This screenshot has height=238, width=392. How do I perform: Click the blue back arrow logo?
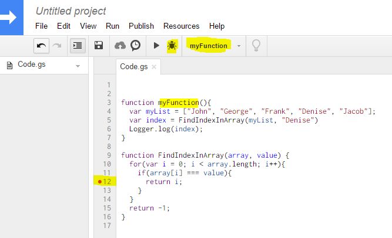(11, 18)
